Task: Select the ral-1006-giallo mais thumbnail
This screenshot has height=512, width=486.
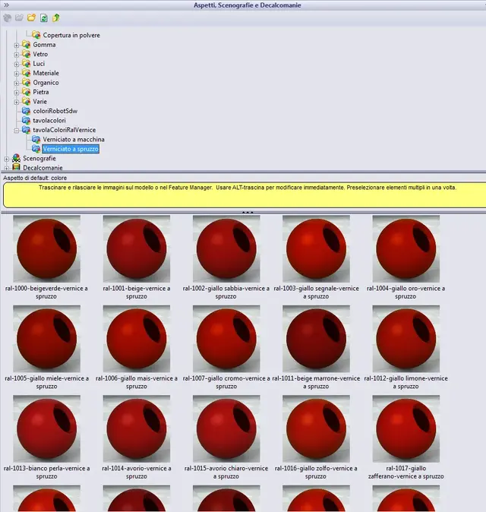Action: (137, 339)
